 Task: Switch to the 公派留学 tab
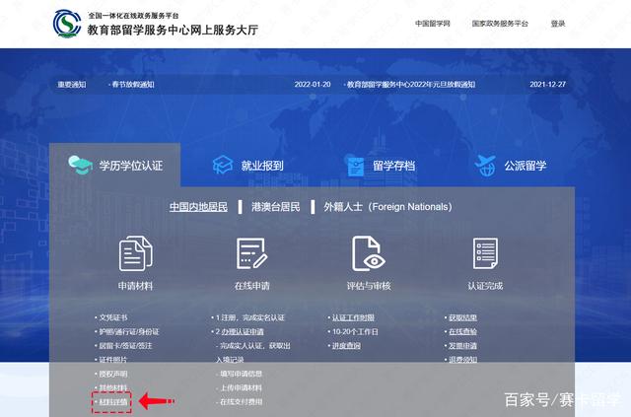526,166
